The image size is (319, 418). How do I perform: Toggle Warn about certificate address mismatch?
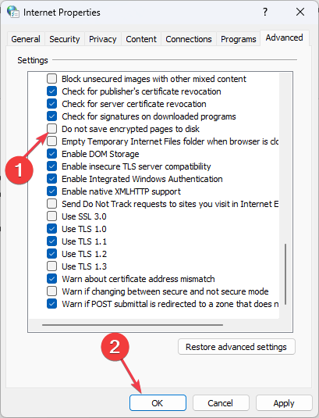coord(52,279)
